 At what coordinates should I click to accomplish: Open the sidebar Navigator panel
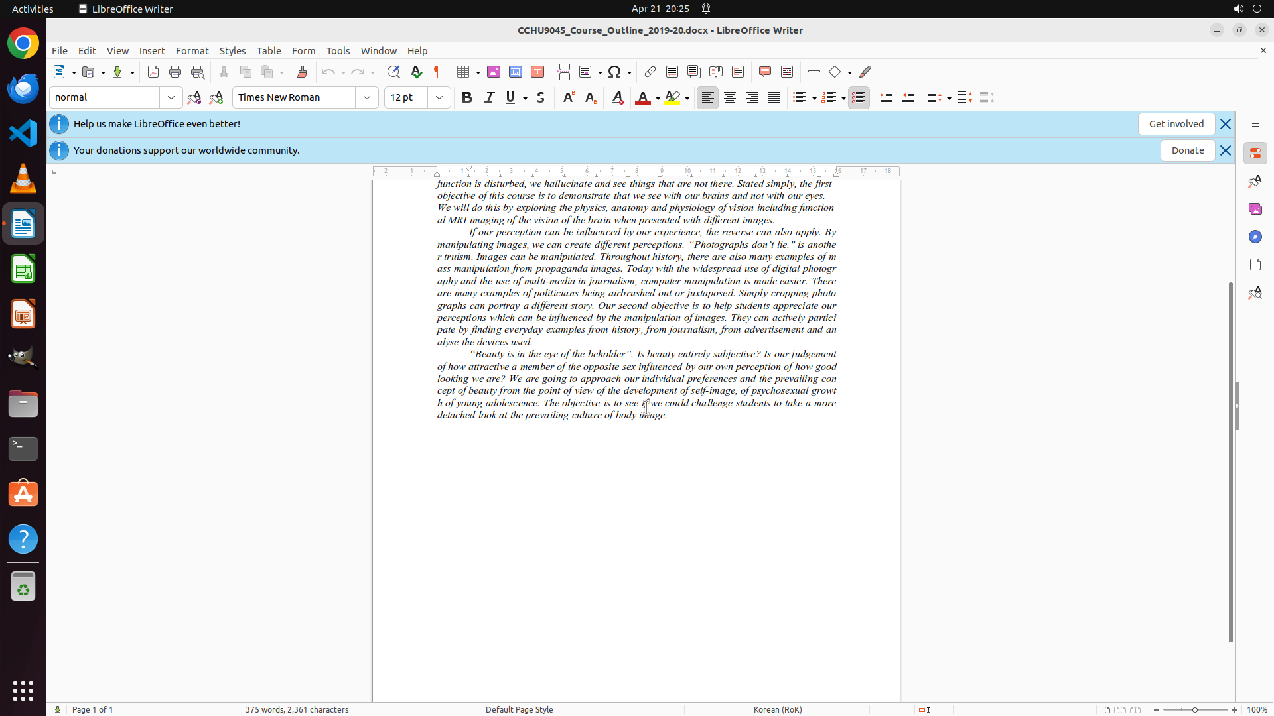1255,237
